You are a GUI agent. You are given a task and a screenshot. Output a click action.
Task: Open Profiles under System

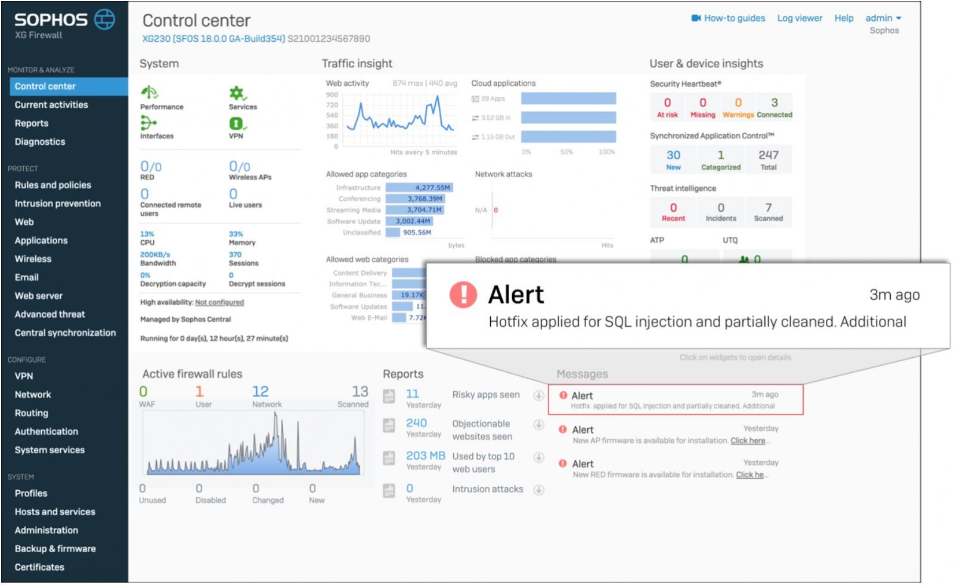pos(31,494)
